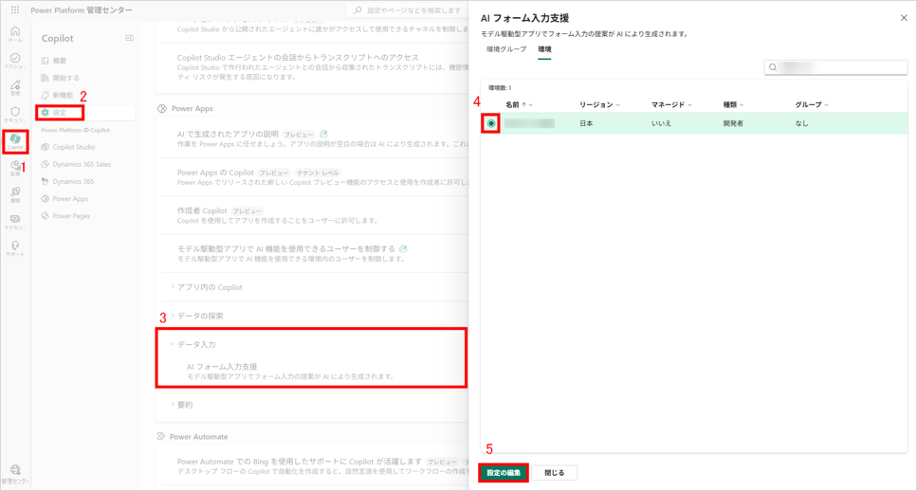Collapse the Copilot navigation pane icon
Screen dimensions: 917x491
(129, 38)
